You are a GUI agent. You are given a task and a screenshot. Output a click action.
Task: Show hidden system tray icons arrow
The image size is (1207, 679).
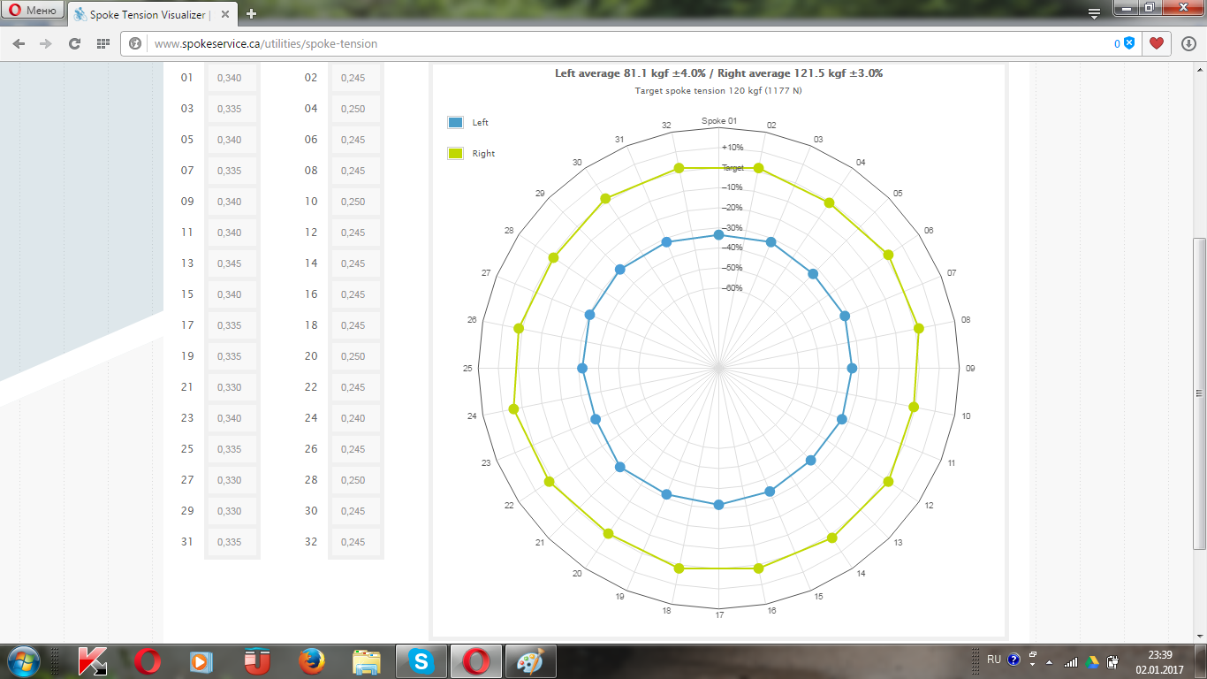[1049, 661]
